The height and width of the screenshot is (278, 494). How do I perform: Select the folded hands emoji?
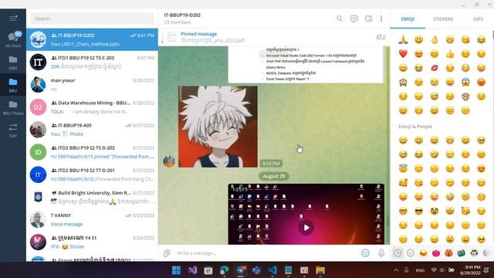pos(403,39)
